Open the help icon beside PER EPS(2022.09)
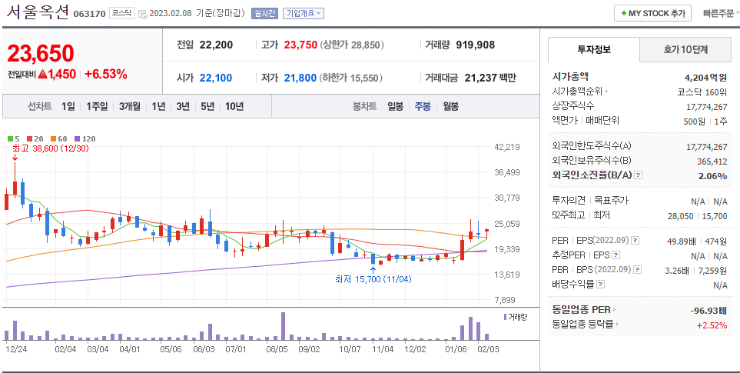The height and width of the screenshot is (373, 740). coord(635,240)
